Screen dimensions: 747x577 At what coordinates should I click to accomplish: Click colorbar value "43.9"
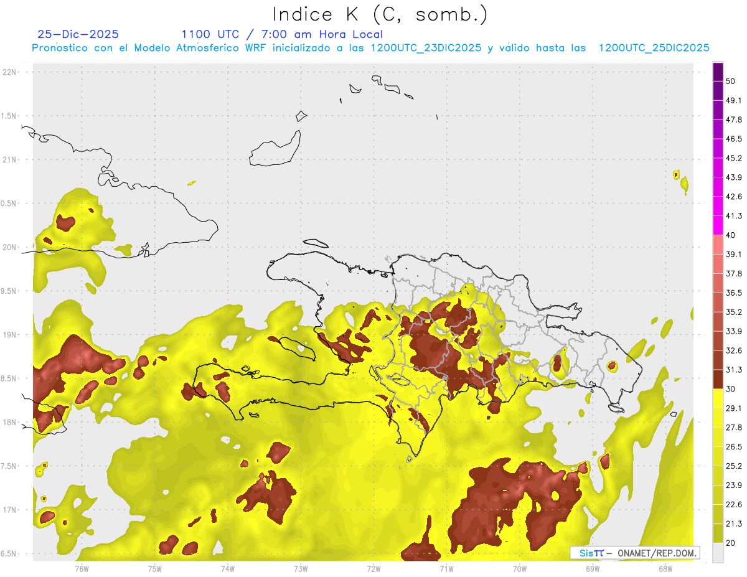click(x=733, y=177)
